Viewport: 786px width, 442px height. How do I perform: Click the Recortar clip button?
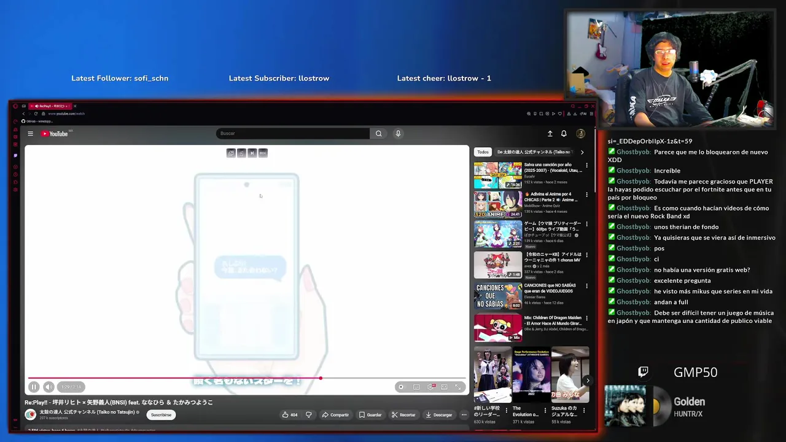pyautogui.click(x=403, y=415)
